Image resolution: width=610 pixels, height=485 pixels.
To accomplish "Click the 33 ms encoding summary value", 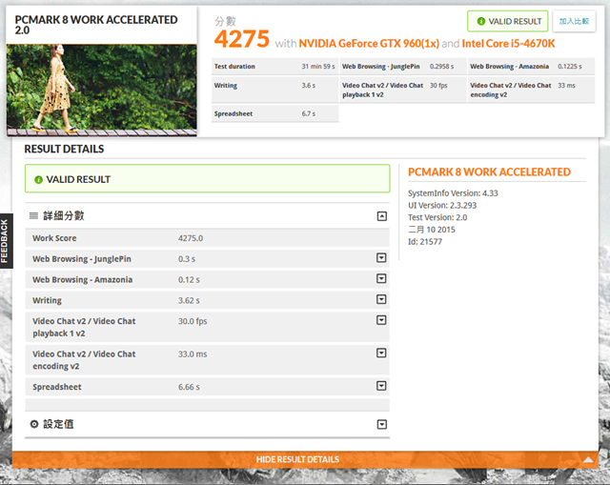I will pos(566,85).
